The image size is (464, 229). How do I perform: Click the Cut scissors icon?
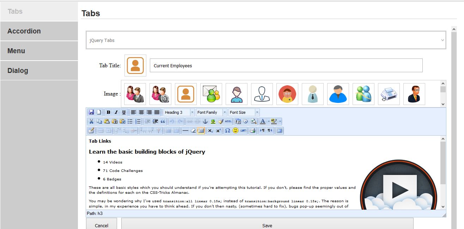[x=91, y=122]
